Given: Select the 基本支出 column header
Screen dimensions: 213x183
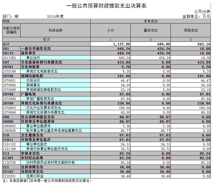Looking at the screenshot, I should (x=150, y=30).
